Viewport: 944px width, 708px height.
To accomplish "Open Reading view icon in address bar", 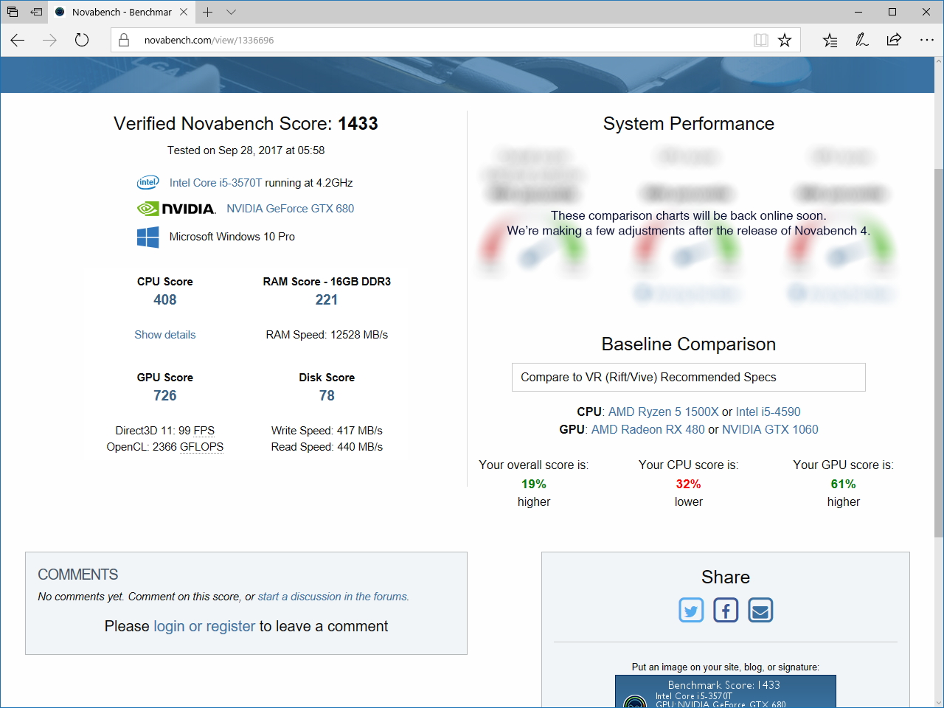I will coord(761,41).
